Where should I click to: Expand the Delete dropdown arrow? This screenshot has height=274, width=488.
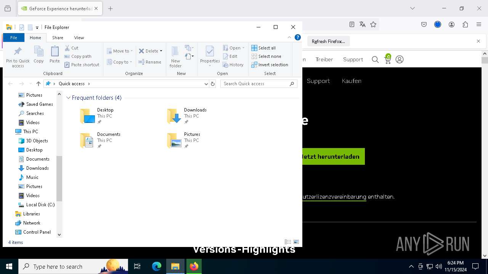(x=161, y=51)
